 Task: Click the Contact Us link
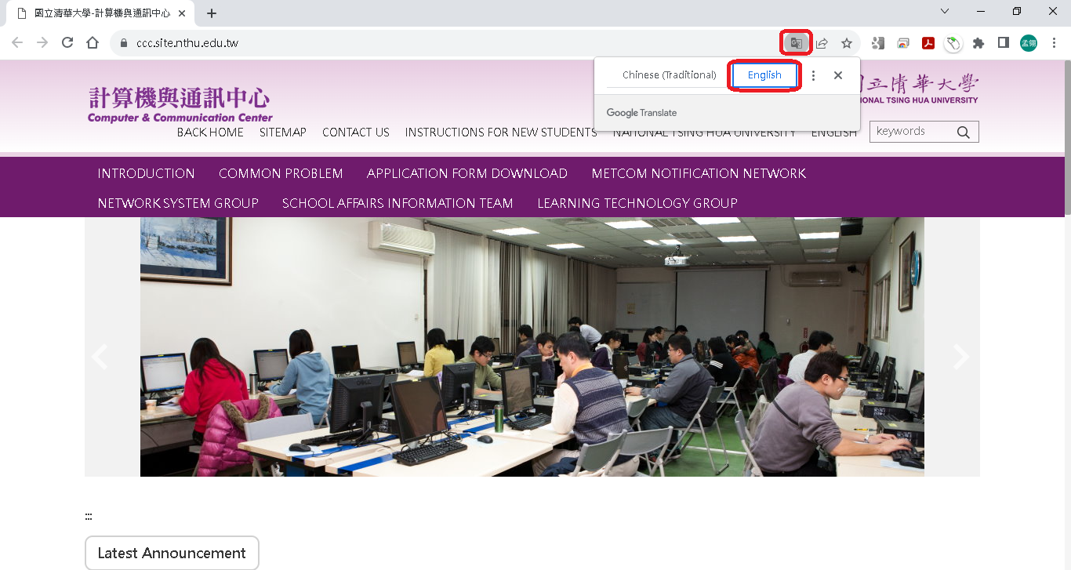tap(356, 133)
